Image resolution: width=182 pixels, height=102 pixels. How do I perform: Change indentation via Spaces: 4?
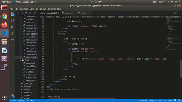152,101
